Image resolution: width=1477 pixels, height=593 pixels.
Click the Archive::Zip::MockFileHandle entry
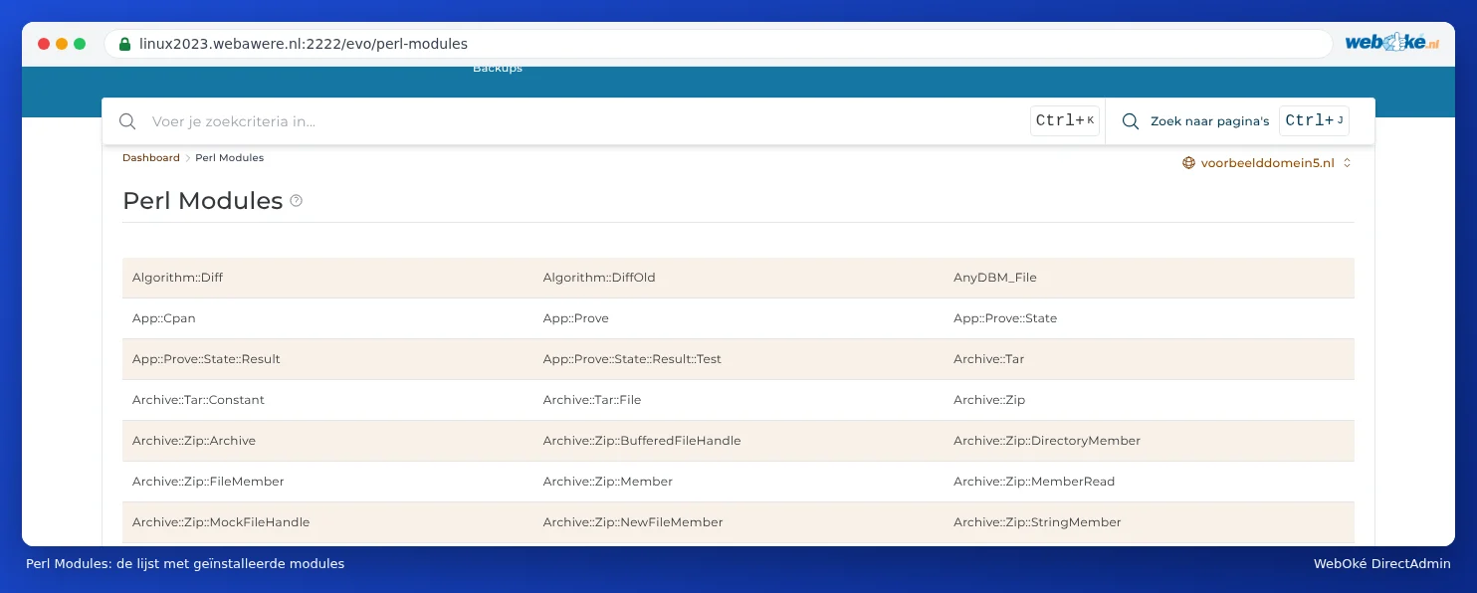tap(221, 522)
